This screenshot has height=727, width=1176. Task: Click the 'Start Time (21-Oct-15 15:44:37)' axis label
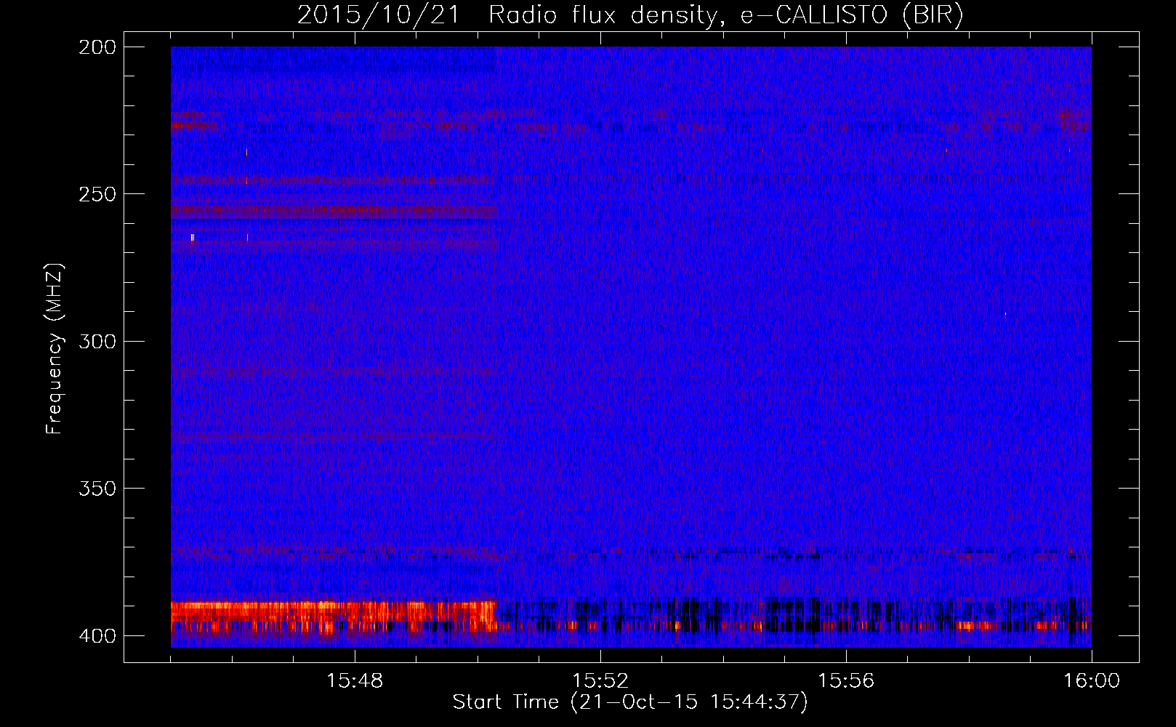pos(630,702)
